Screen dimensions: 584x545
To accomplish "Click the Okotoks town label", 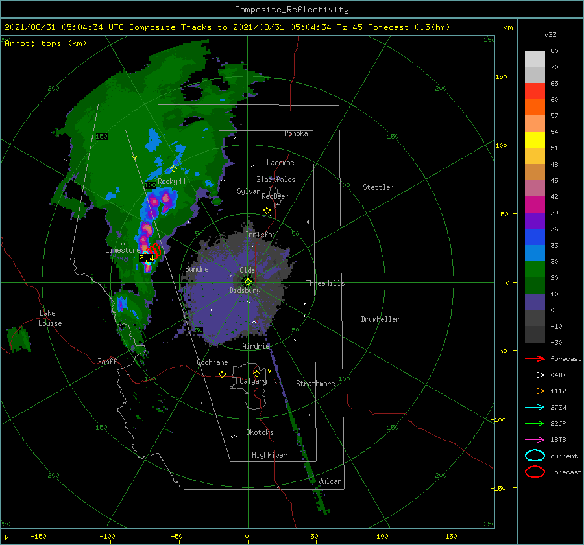I will (x=260, y=432).
